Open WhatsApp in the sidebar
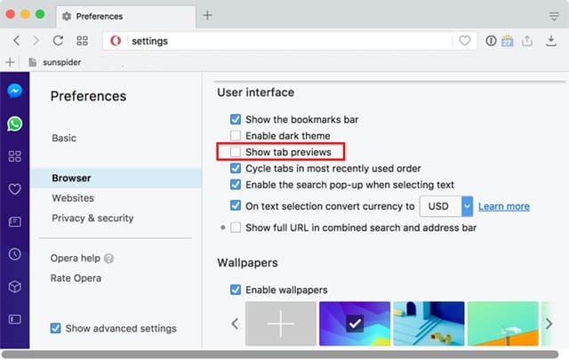The height and width of the screenshot is (360, 569). pyautogui.click(x=14, y=124)
